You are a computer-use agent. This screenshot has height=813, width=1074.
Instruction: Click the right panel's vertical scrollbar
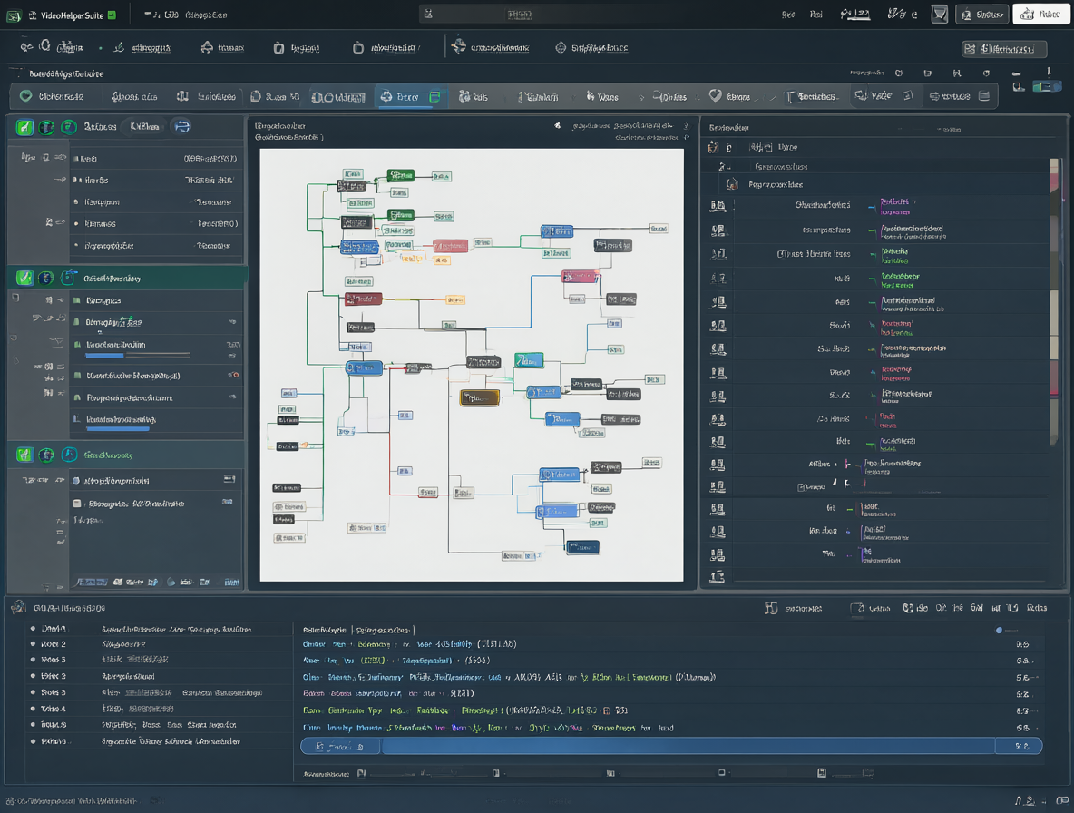(1054, 301)
